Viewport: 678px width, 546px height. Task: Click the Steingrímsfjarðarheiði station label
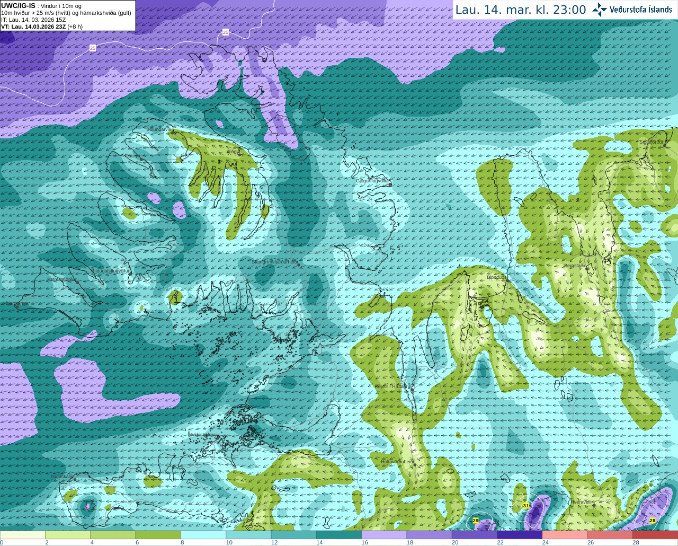point(274,262)
